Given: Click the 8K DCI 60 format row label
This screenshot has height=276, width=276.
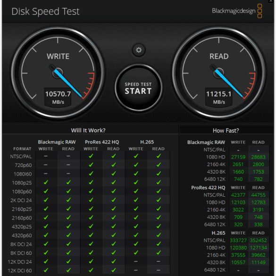Looking at the screenshot, I should tap(21, 253).
